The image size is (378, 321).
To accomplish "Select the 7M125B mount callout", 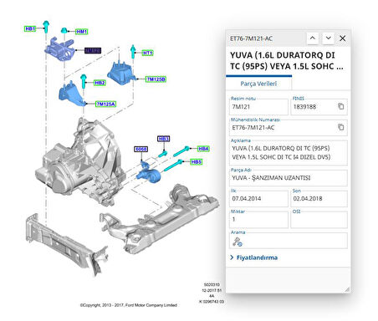I will coord(156,79).
